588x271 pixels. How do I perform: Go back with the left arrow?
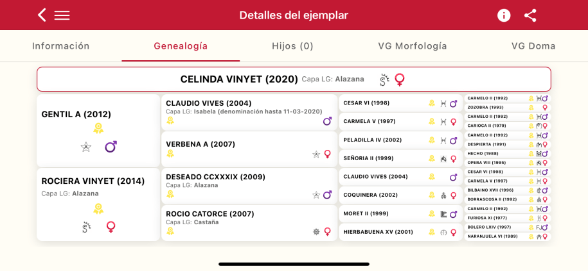(42, 15)
